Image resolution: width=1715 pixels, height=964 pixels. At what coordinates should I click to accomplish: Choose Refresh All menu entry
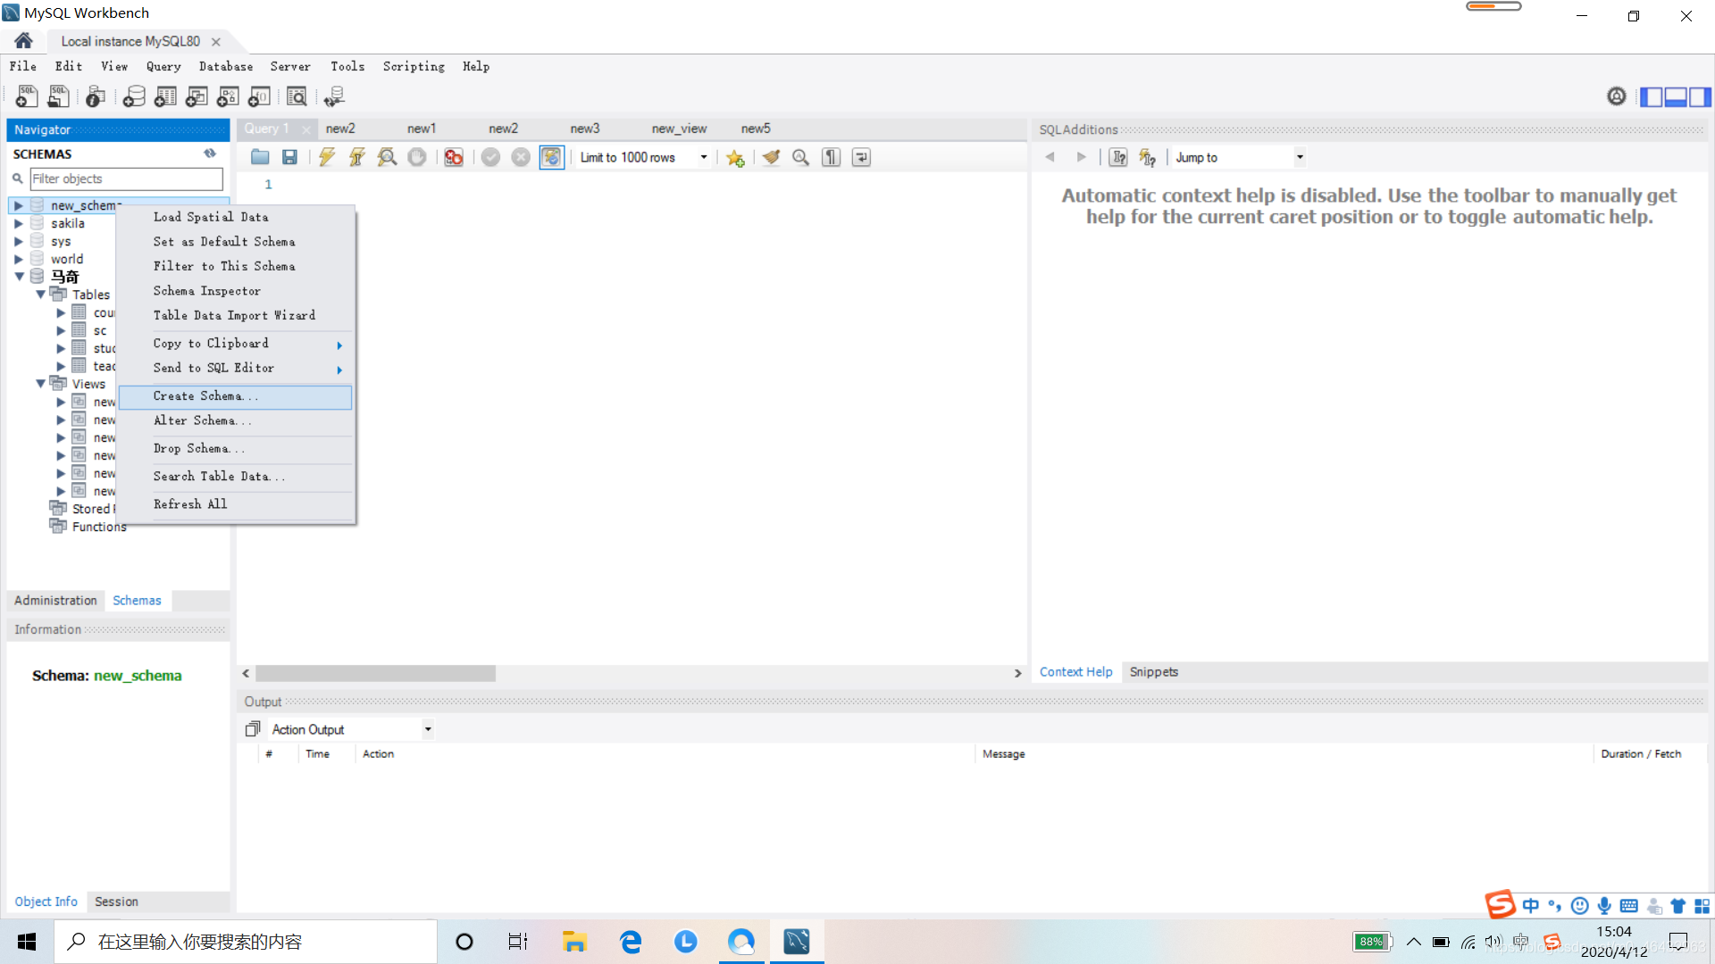(x=236, y=504)
